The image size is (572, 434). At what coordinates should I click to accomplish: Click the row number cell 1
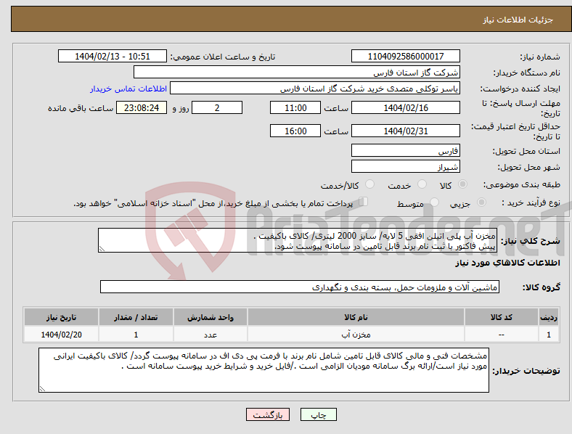coord(549,335)
